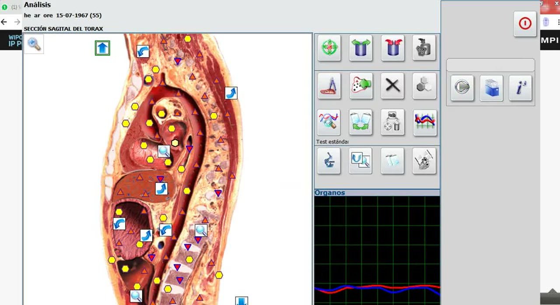Click the green arrows over documents icon
Screen dimensions: 560x305
point(360,122)
